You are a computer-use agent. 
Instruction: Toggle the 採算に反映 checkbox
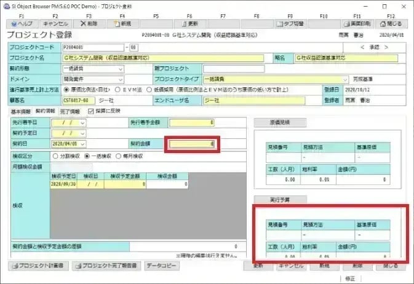coord(91,111)
